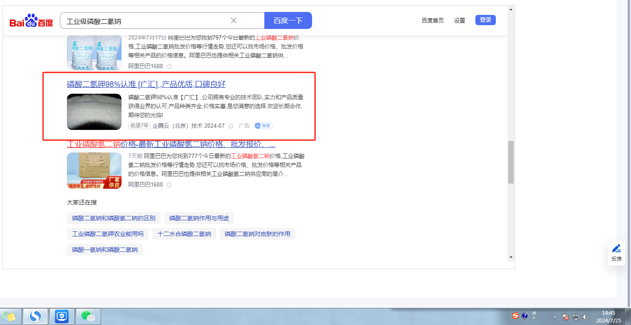The image size is (631, 325).
Task: Search related 磷酸二氢钠对皮肤的作用
Action: coord(258,234)
